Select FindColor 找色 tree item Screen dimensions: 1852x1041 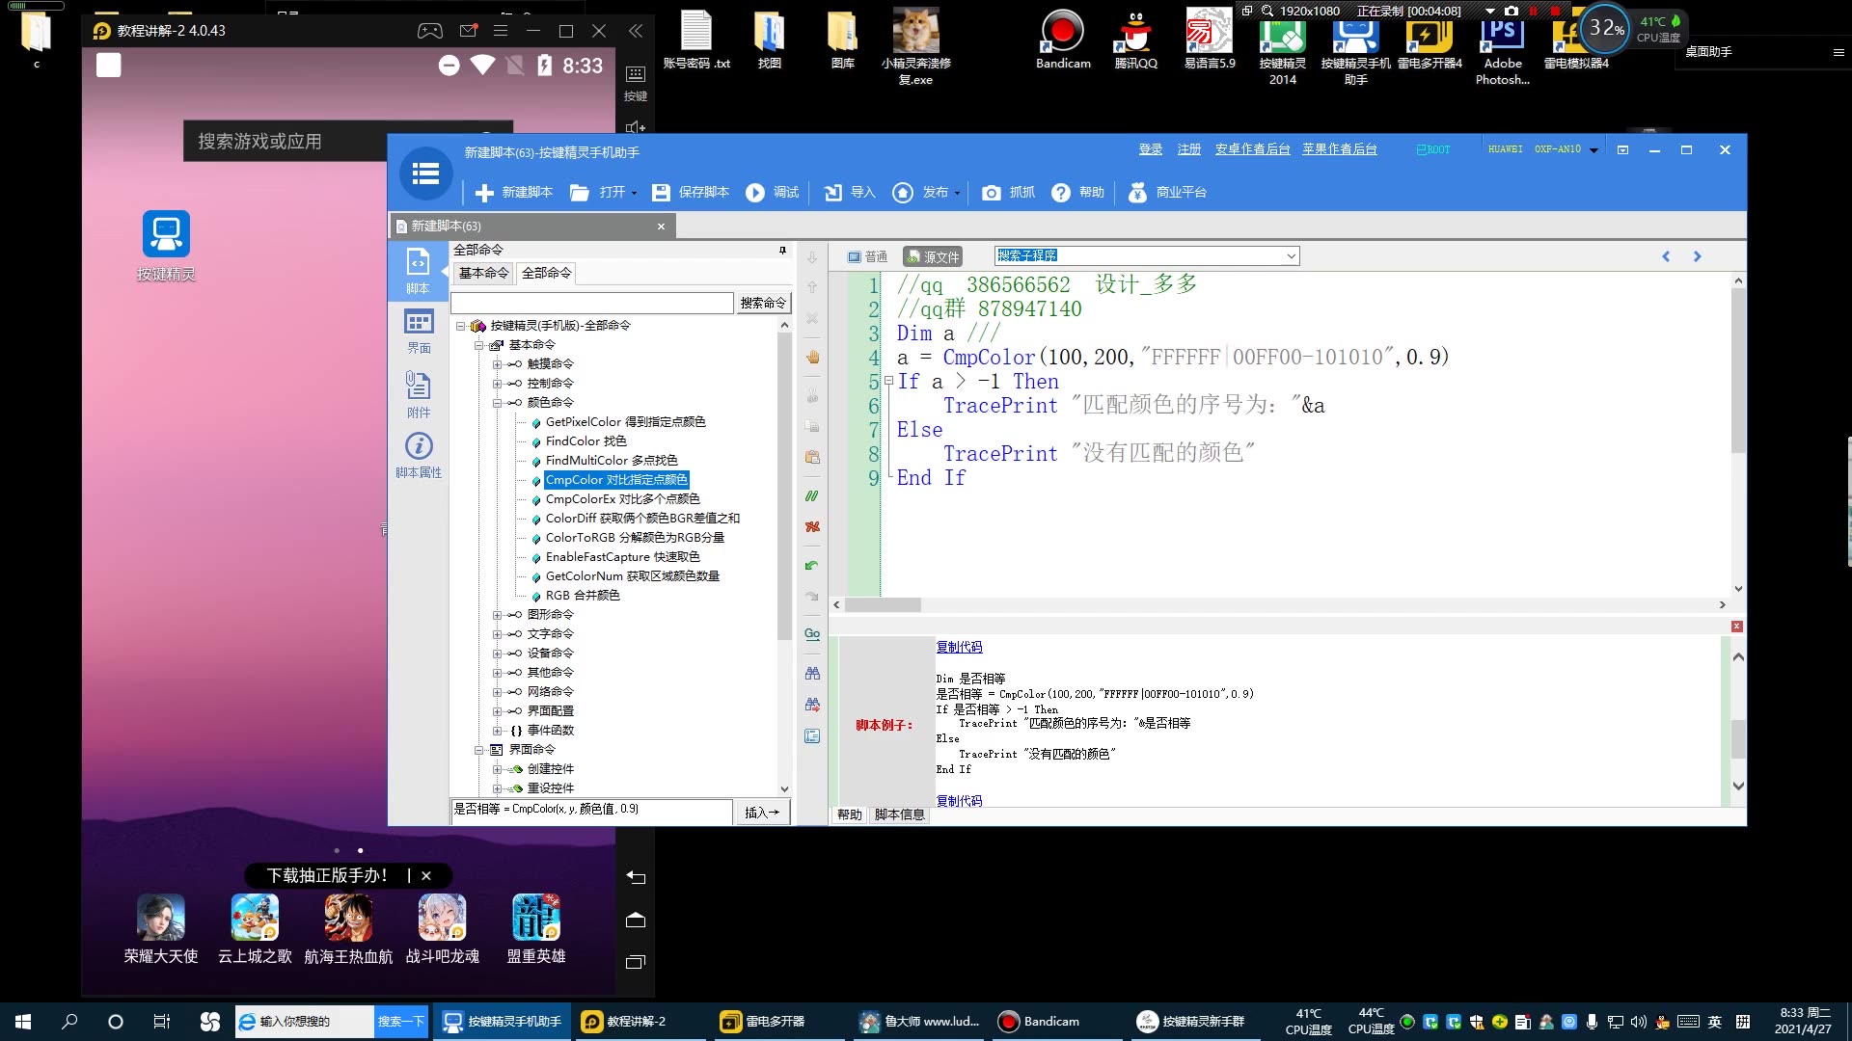[x=586, y=440]
